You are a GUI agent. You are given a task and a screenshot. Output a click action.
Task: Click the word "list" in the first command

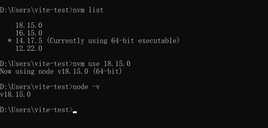96,10
